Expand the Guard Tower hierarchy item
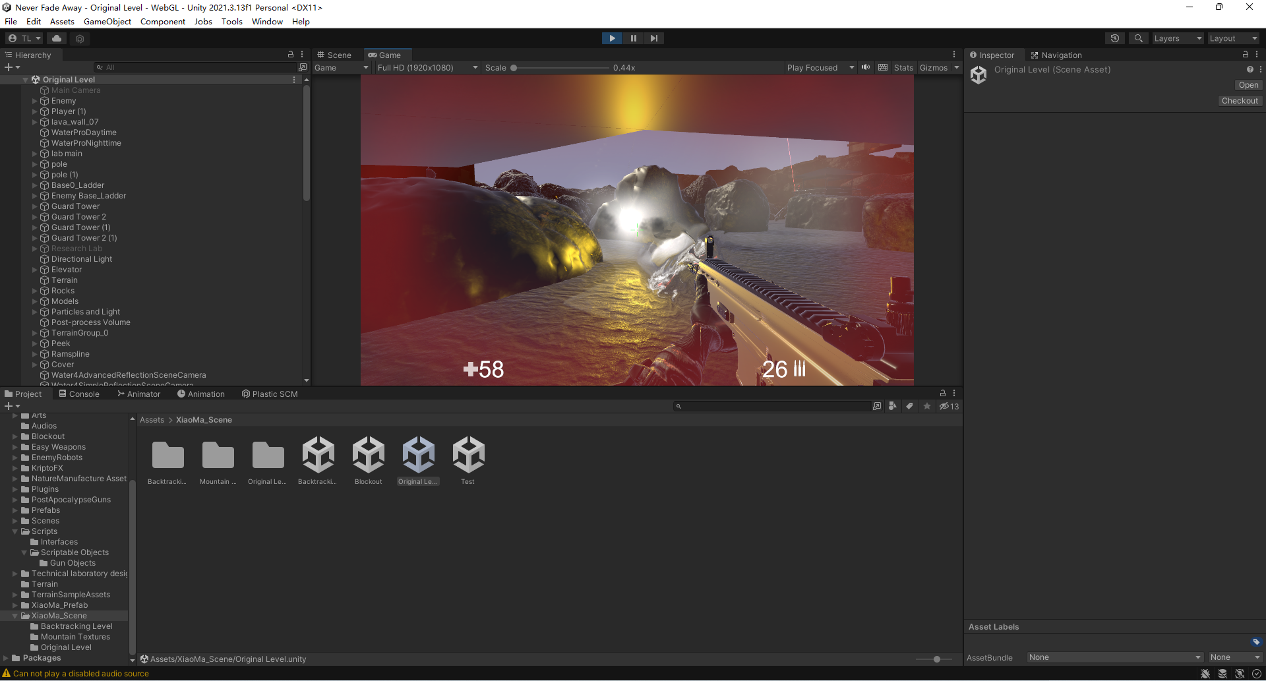Image resolution: width=1266 pixels, height=681 pixels. tap(35, 206)
